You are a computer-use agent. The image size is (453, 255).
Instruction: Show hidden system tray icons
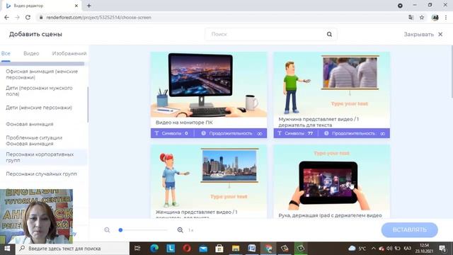pos(373,249)
